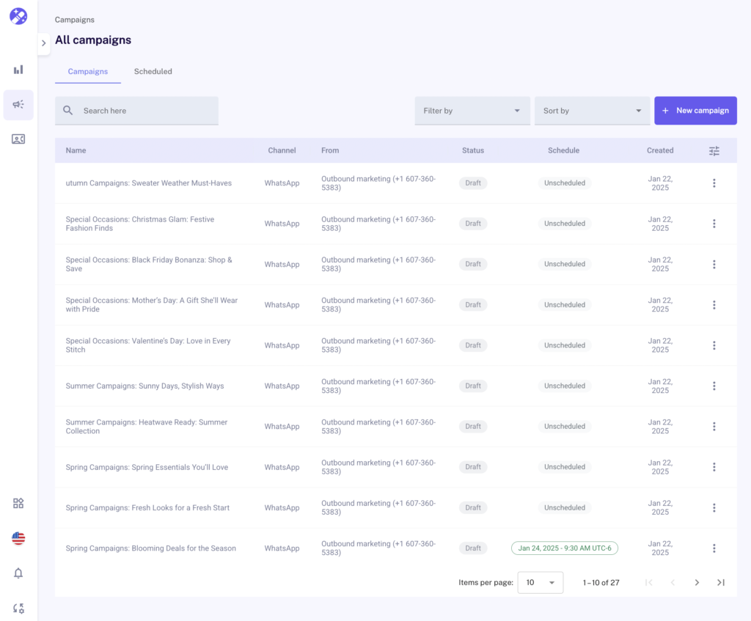751x621 pixels.
Task: Click the app logo in top-left corner
Action: click(18, 16)
